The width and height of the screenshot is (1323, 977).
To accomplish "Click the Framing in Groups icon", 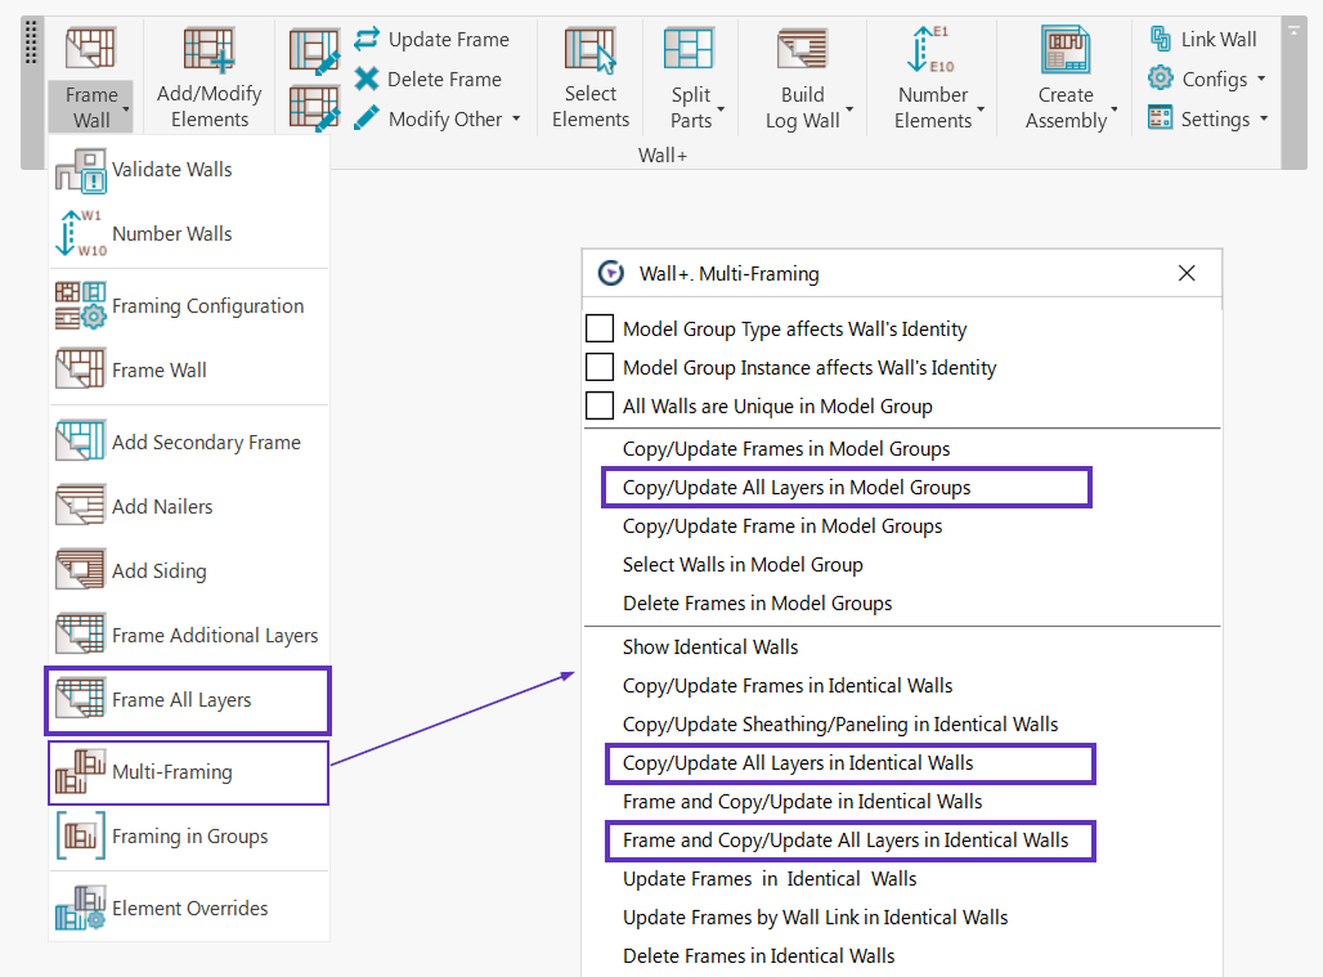I will tap(81, 836).
